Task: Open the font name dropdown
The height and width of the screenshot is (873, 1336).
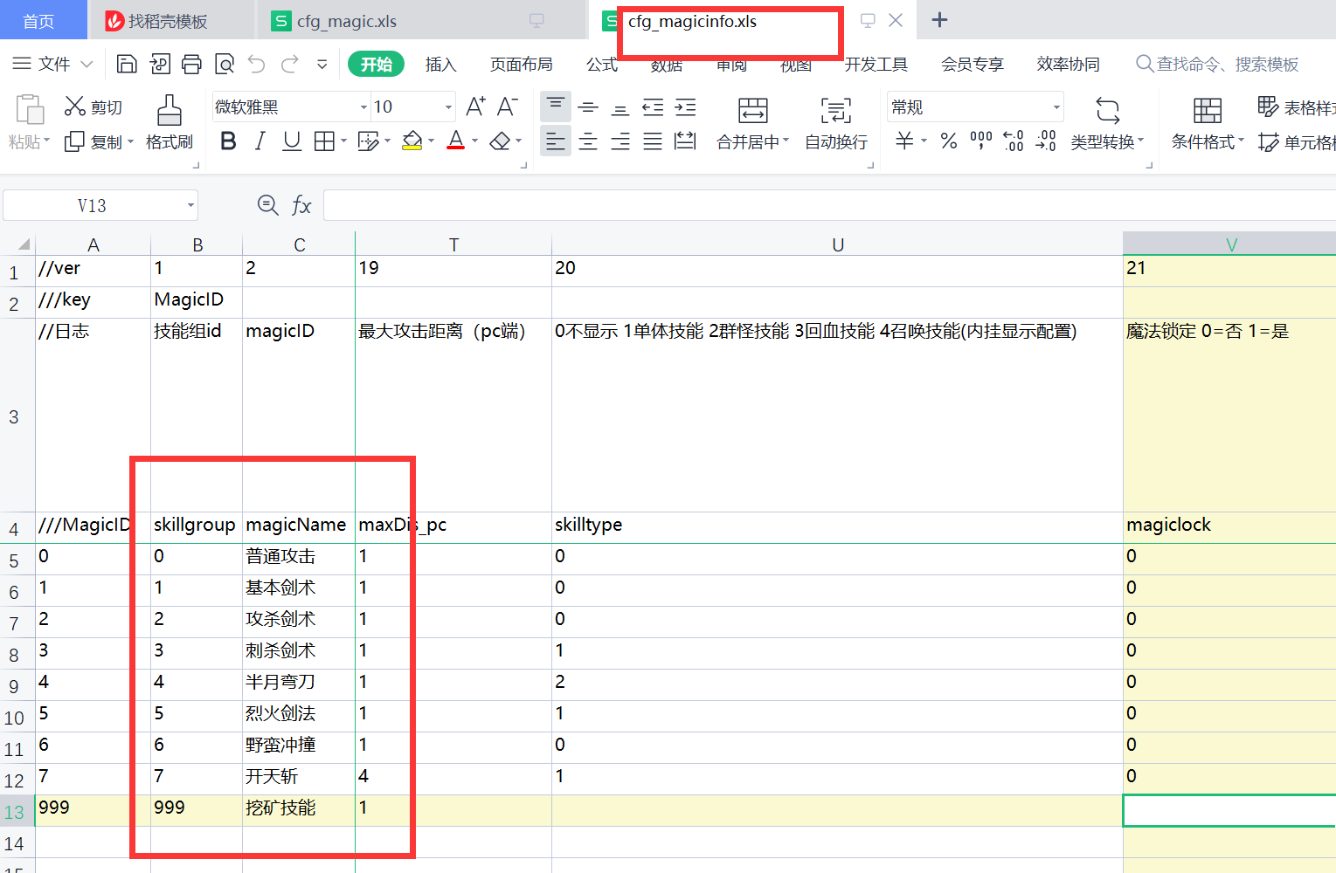Action: click(x=363, y=107)
